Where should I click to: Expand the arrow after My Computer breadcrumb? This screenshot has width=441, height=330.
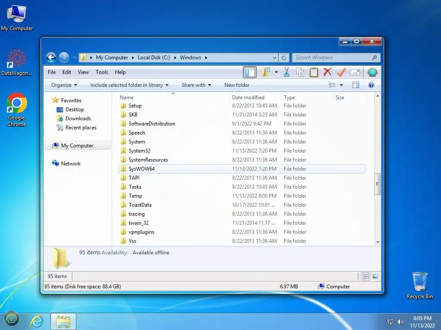coord(133,58)
